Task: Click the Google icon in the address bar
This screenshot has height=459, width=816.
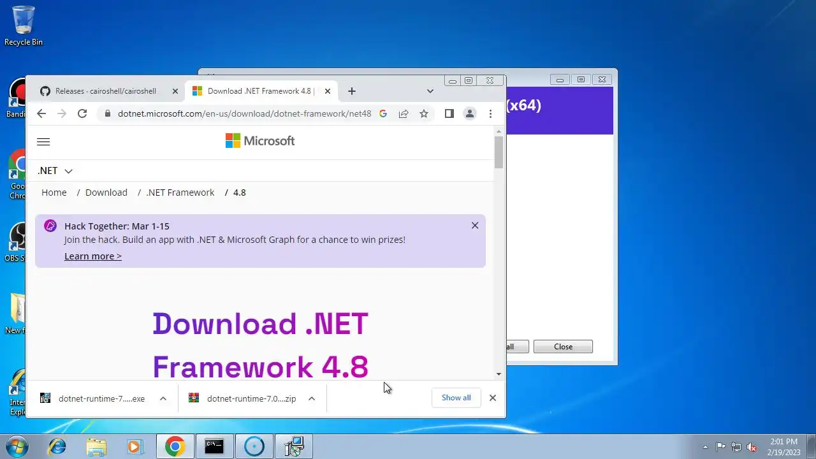Action: click(x=383, y=113)
